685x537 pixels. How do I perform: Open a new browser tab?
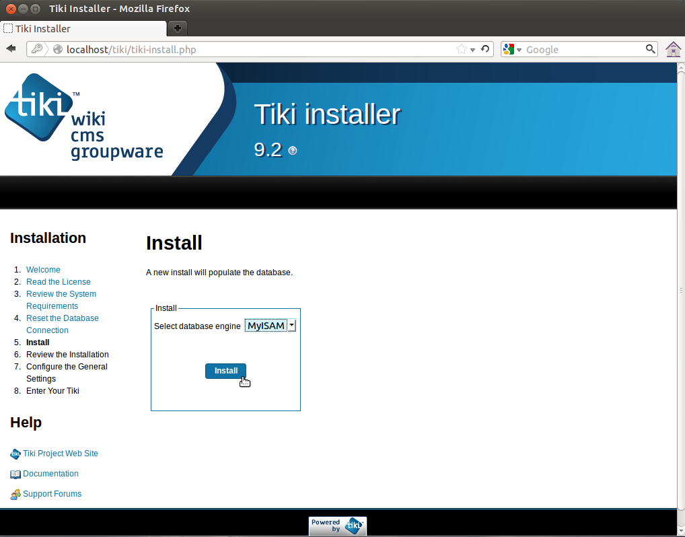point(177,30)
